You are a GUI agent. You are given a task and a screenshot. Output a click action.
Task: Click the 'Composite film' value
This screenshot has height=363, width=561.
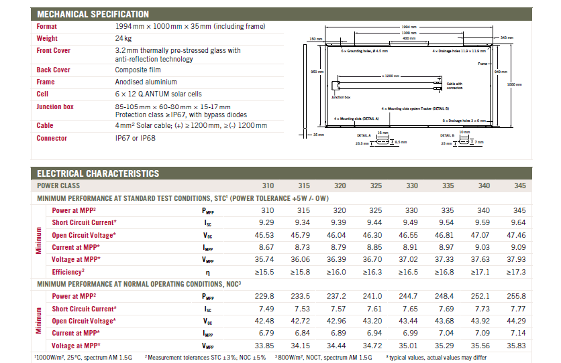(138, 70)
